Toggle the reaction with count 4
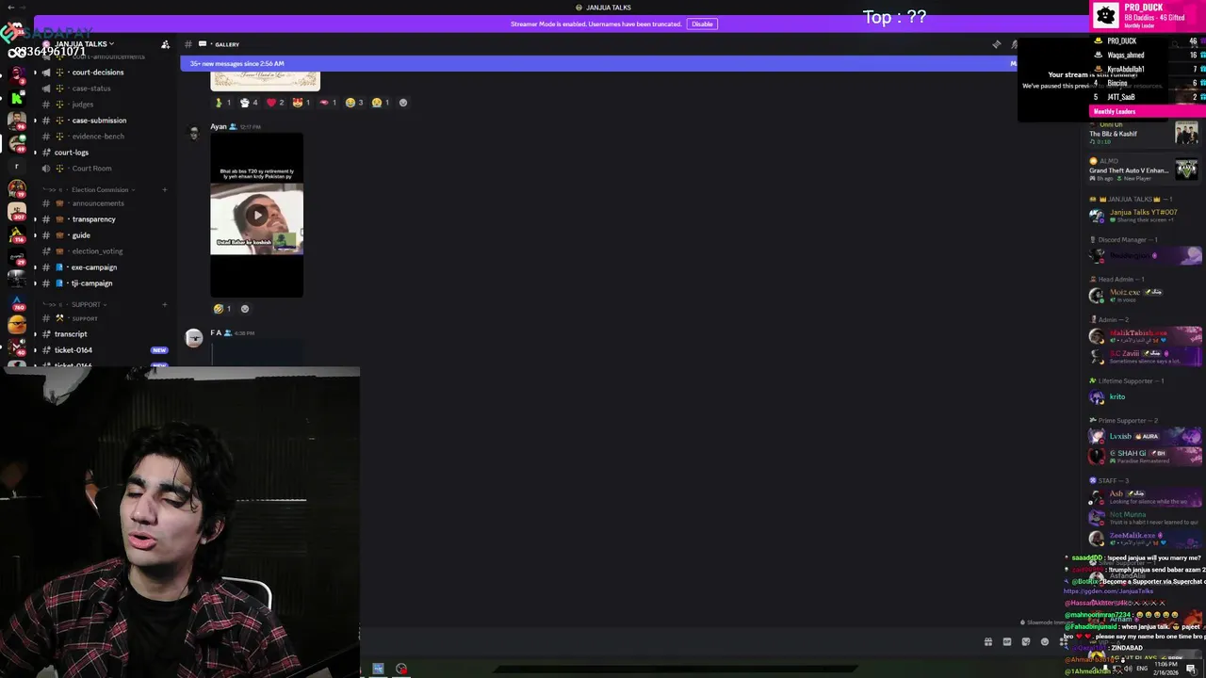1206x678 pixels. click(x=249, y=103)
